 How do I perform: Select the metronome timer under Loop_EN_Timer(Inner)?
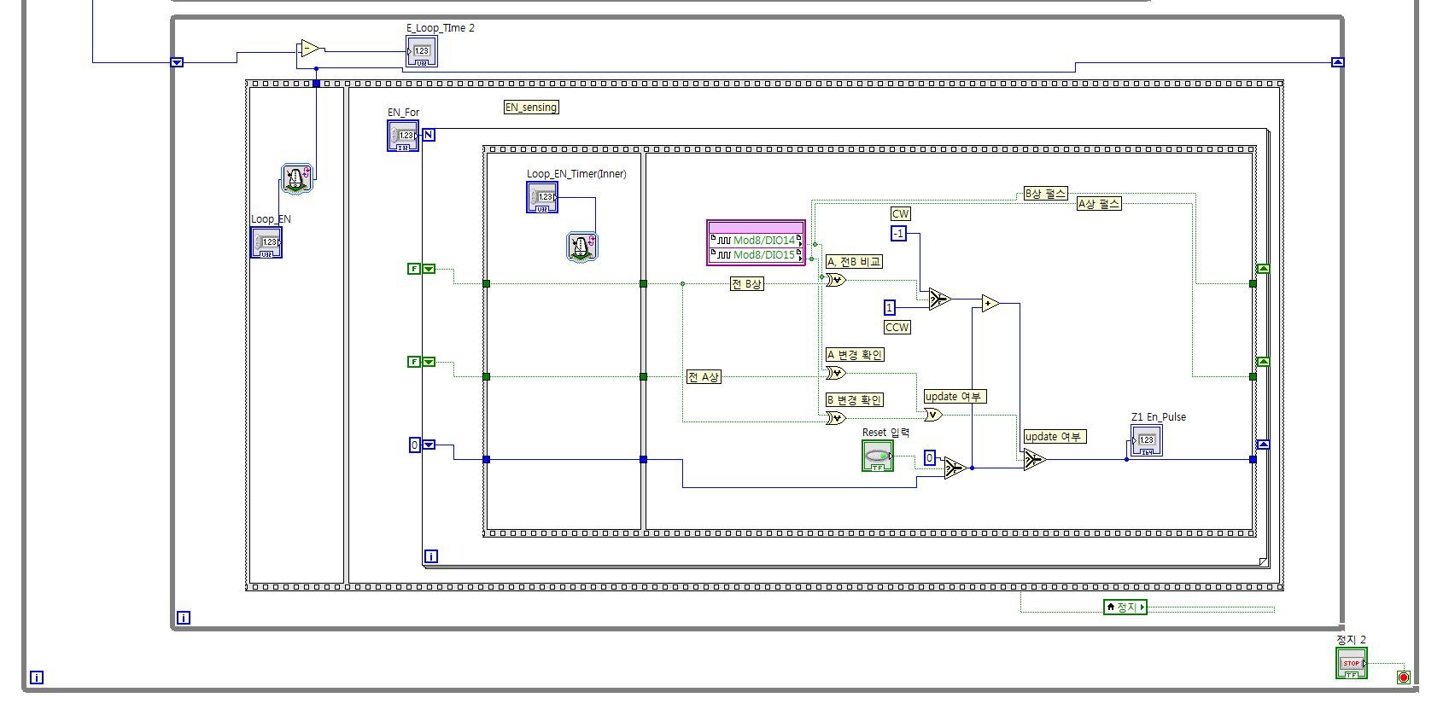pyautogui.click(x=581, y=247)
